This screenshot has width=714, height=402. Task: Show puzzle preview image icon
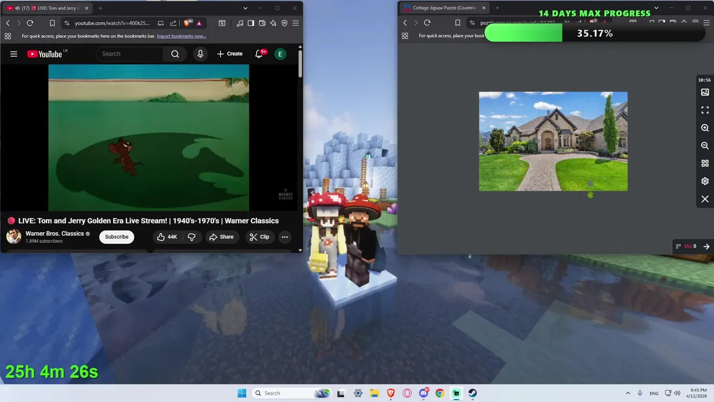pos(705,92)
